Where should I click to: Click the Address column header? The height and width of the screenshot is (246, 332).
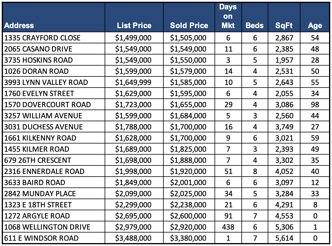pos(19,25)
